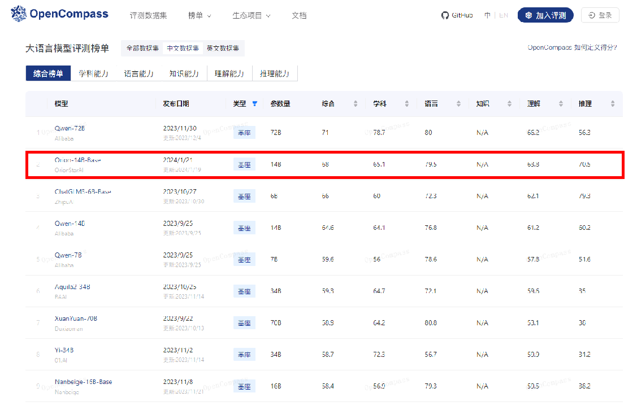This screenshot has height=406, width=637.
Task: Switch to the 语言能力 tab
Action: point(139,73)
